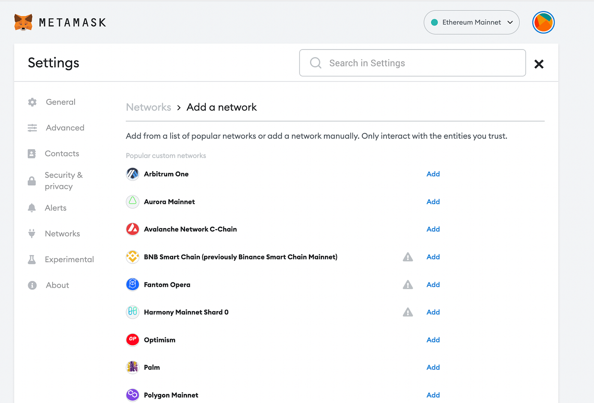Click the Aurora Mainnet logo
The height and width of the screenshot is (403, 594).
[133, 202]
